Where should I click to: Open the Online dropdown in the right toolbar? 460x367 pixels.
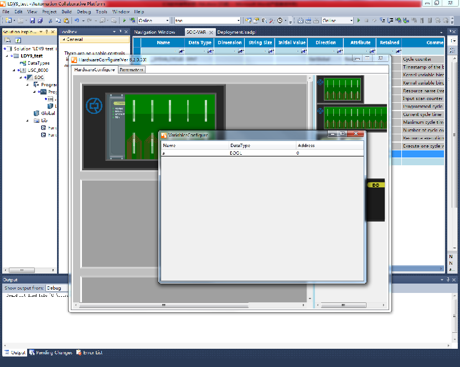point(350,20)
